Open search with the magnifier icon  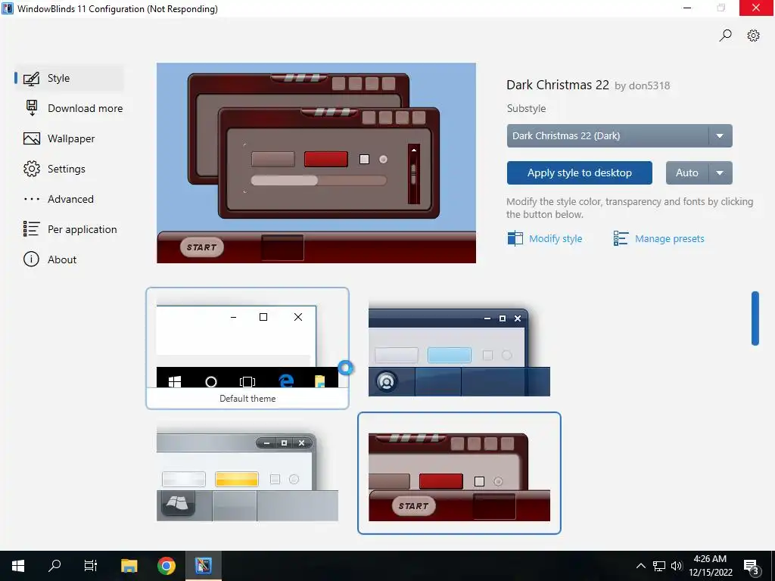[x=725, y=36]
